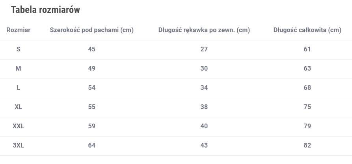Click chest width value 55 for XL
352x164 pixels.
(91, 107)
